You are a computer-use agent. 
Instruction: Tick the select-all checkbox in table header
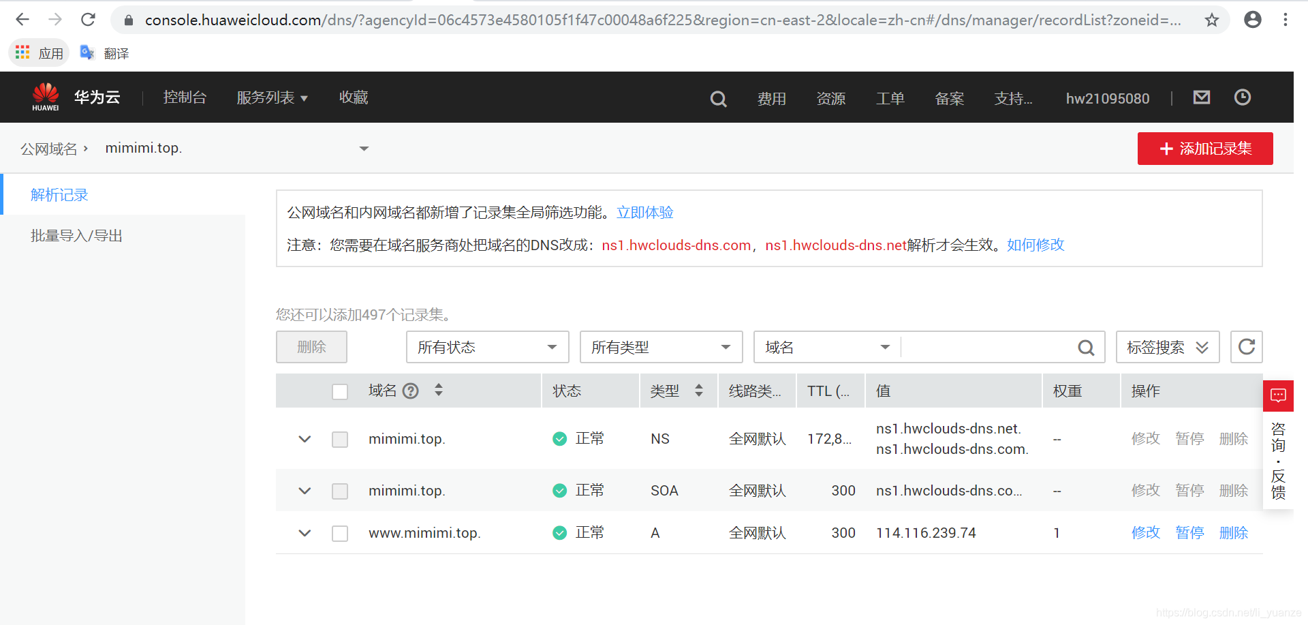click(x=340, y=391)
